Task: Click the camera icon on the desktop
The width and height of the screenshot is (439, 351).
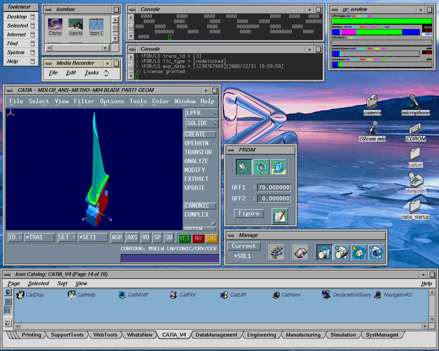Action: (372, 101)
